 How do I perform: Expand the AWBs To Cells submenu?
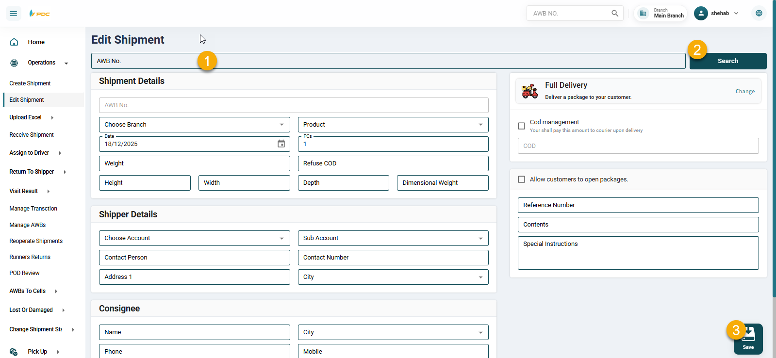pos(56,291)
